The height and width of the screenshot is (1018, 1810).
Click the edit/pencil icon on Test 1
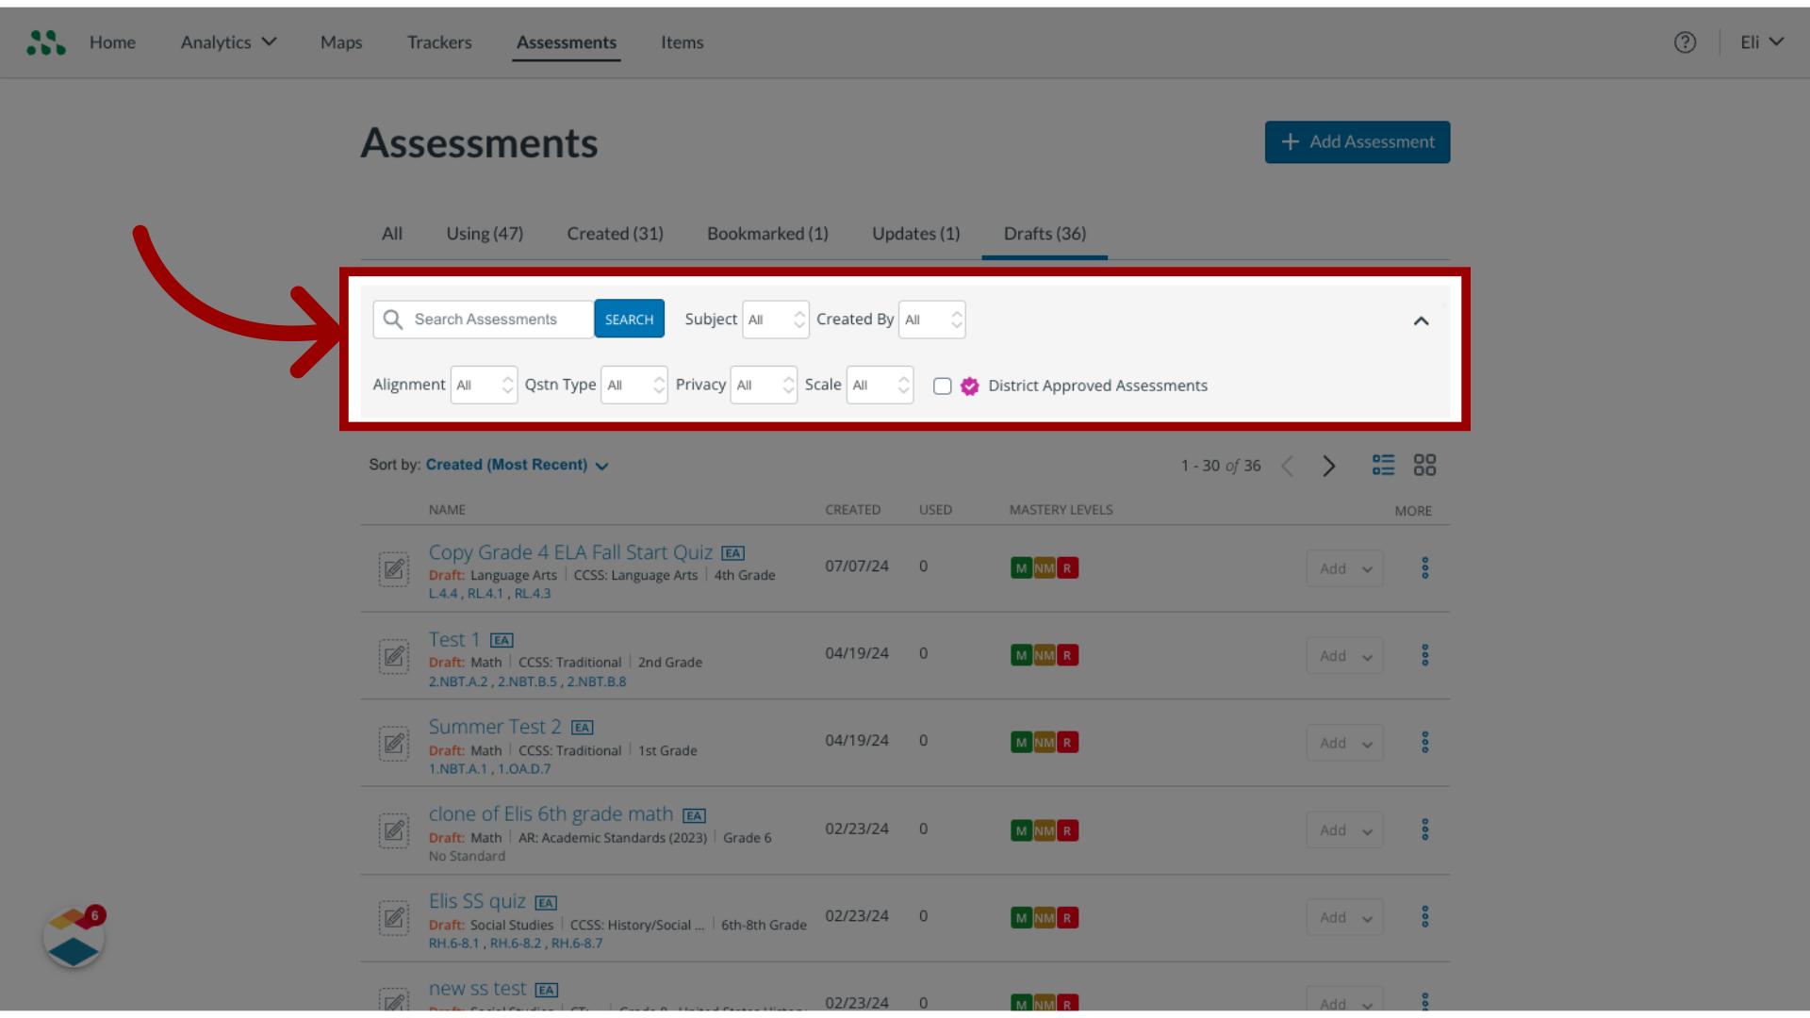coord(394,655)
